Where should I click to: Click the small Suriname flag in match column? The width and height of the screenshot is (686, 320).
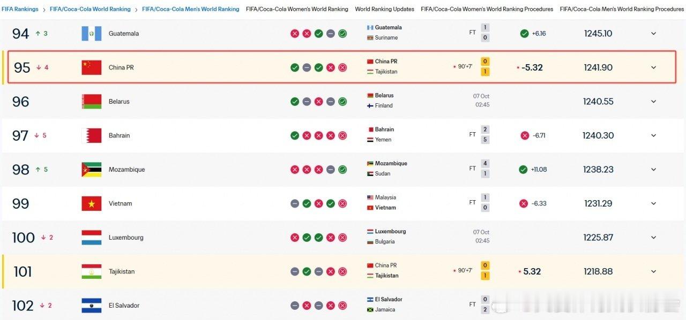coord(370,38)
